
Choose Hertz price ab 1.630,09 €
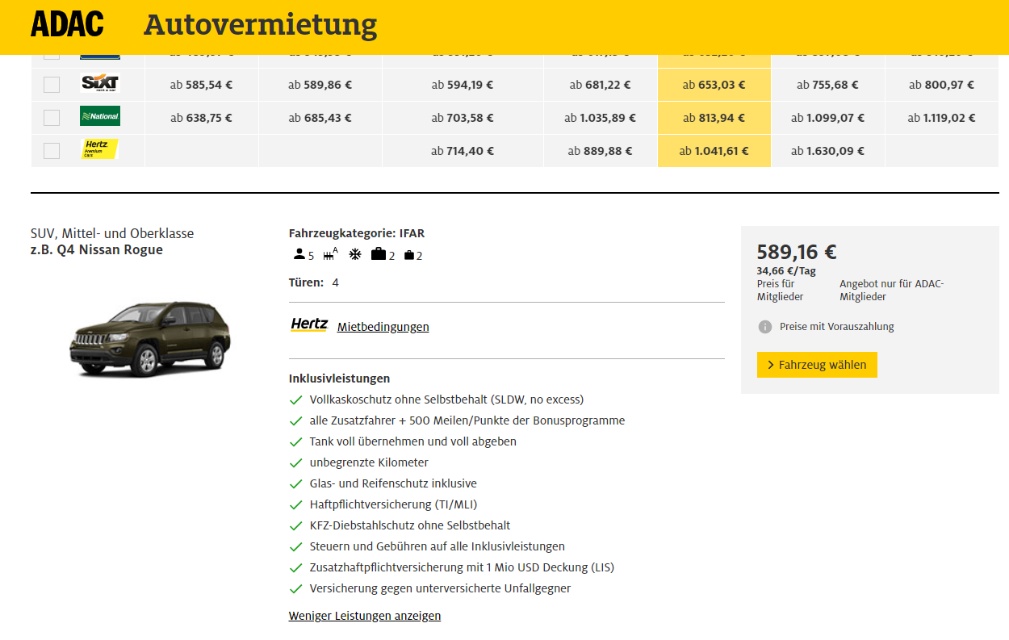click(x=827, y=151)
